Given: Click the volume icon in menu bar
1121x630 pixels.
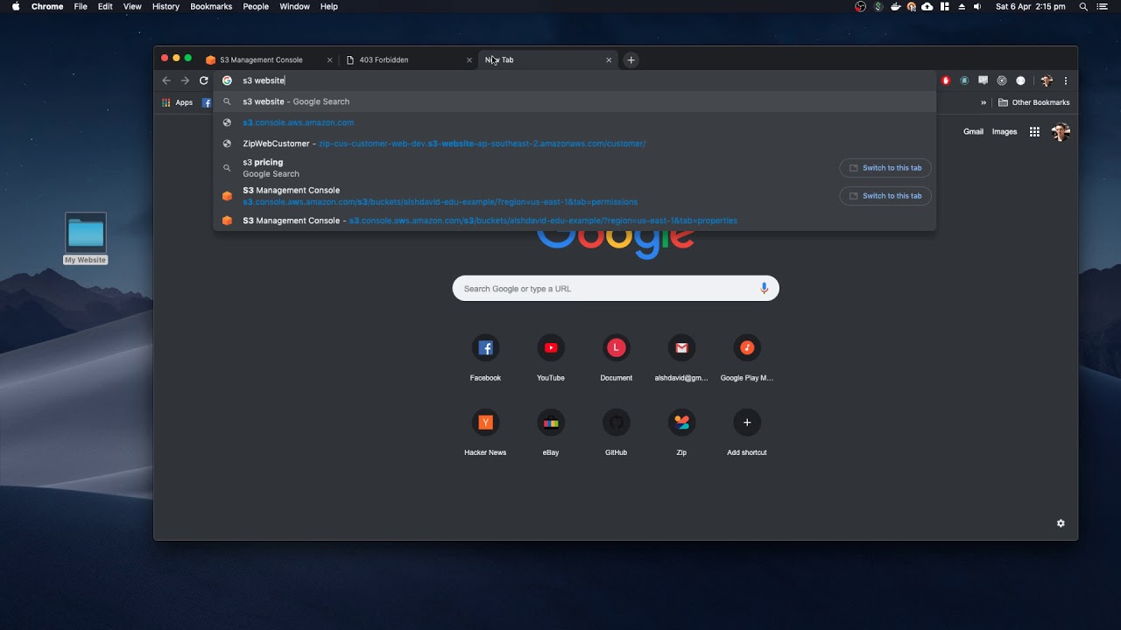Looking at the screenshot, I should 977,7.
